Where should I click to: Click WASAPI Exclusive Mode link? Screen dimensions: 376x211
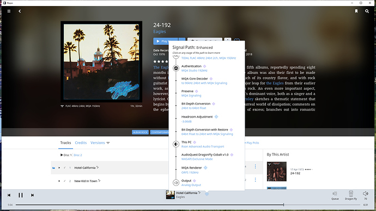197,159
